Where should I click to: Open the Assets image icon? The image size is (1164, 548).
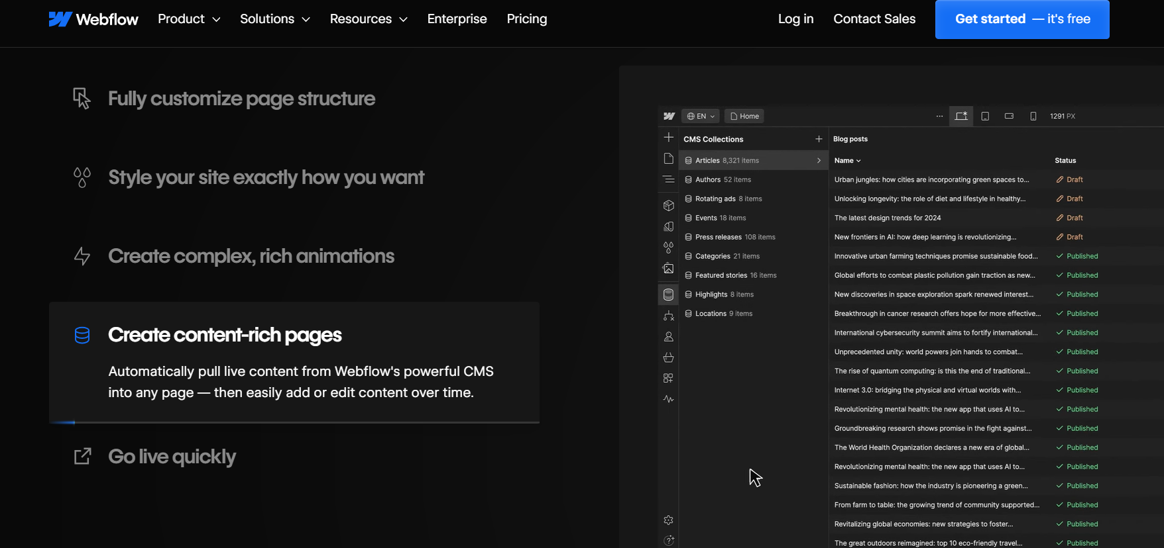point(668,269)
